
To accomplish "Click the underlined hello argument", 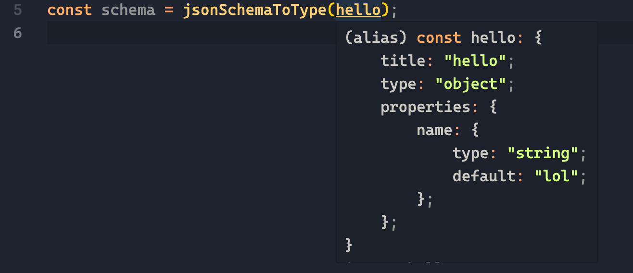I will point(358,10).
